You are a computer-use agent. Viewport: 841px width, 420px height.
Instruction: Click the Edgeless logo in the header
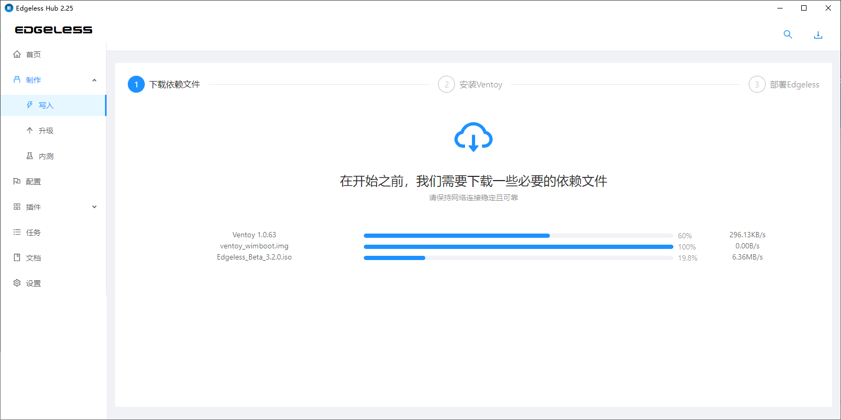(x=54, y=30)
